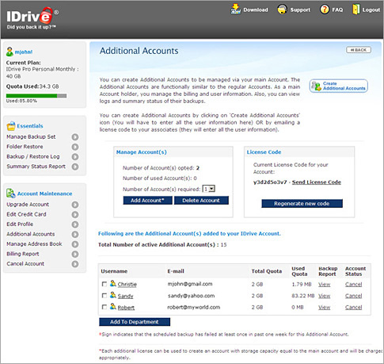The height and width of the screenshot is (364, 384).
Task: Click license code y3d2d5o3v7 text
Action: [270, 182]
